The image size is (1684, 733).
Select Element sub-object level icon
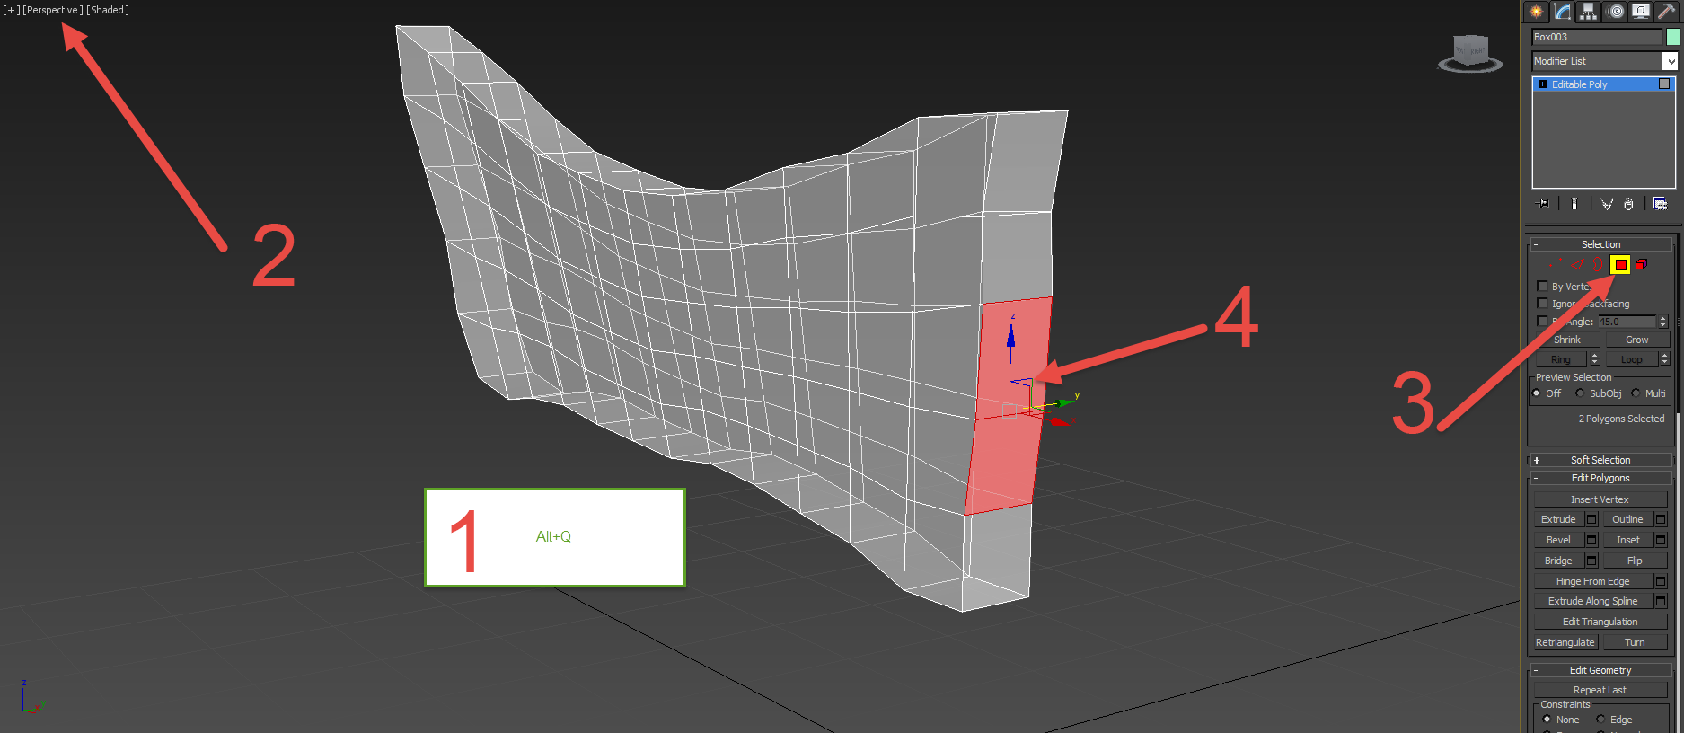click(x=1642, y=265)
